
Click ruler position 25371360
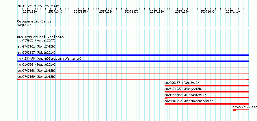coord(106,12)
